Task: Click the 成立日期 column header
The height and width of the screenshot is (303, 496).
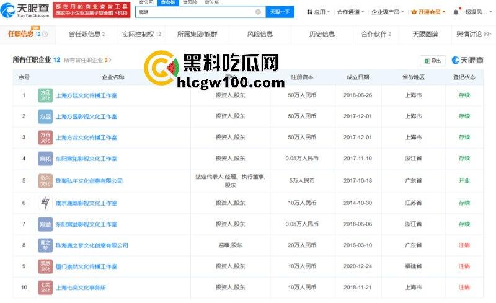Action: 358,77
